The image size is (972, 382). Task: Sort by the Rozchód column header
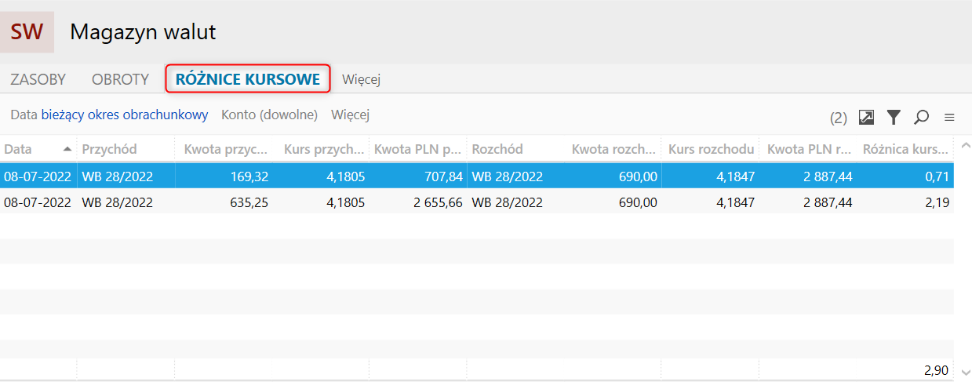(515, 149)
